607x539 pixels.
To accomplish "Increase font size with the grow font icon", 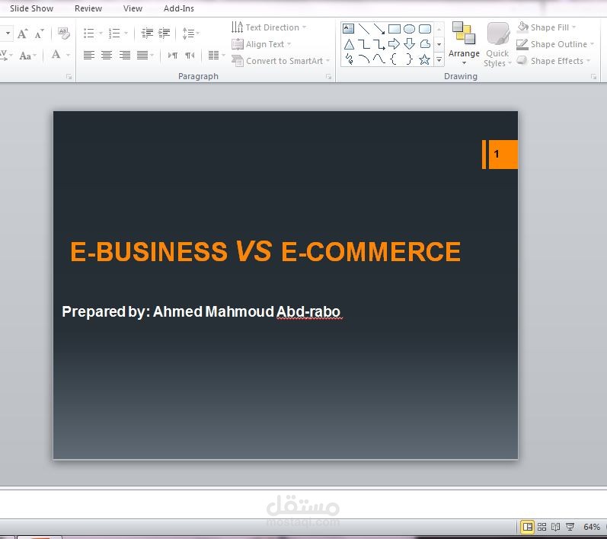I will point(22,33).
